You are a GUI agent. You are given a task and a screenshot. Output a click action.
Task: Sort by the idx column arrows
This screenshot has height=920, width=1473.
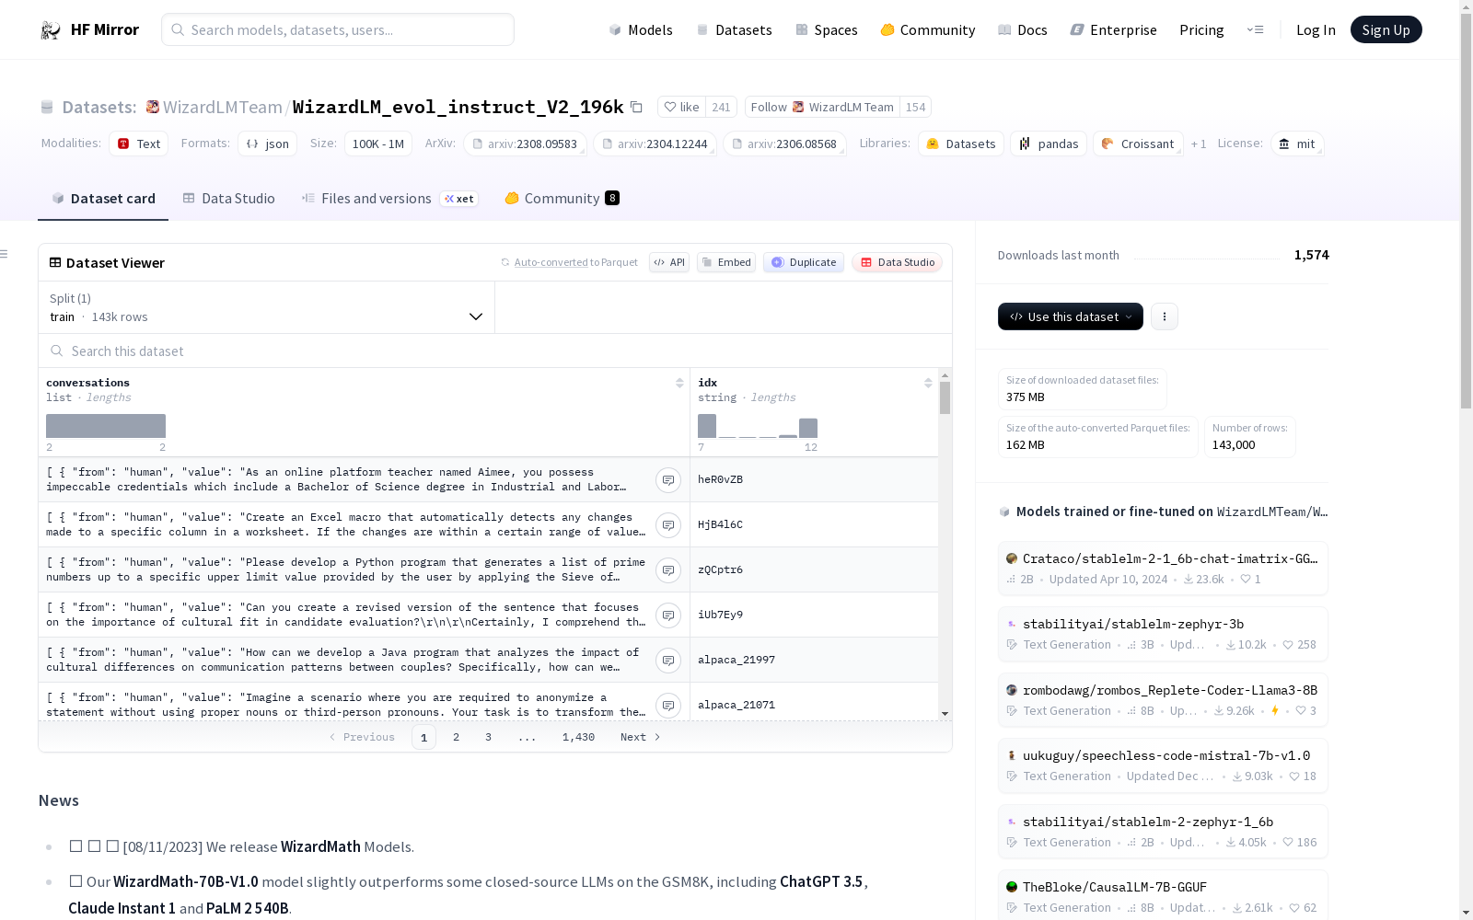point(928,383)
